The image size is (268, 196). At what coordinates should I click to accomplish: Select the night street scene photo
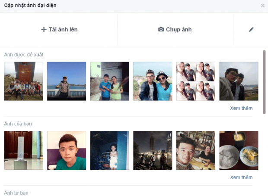click(153, 150)
